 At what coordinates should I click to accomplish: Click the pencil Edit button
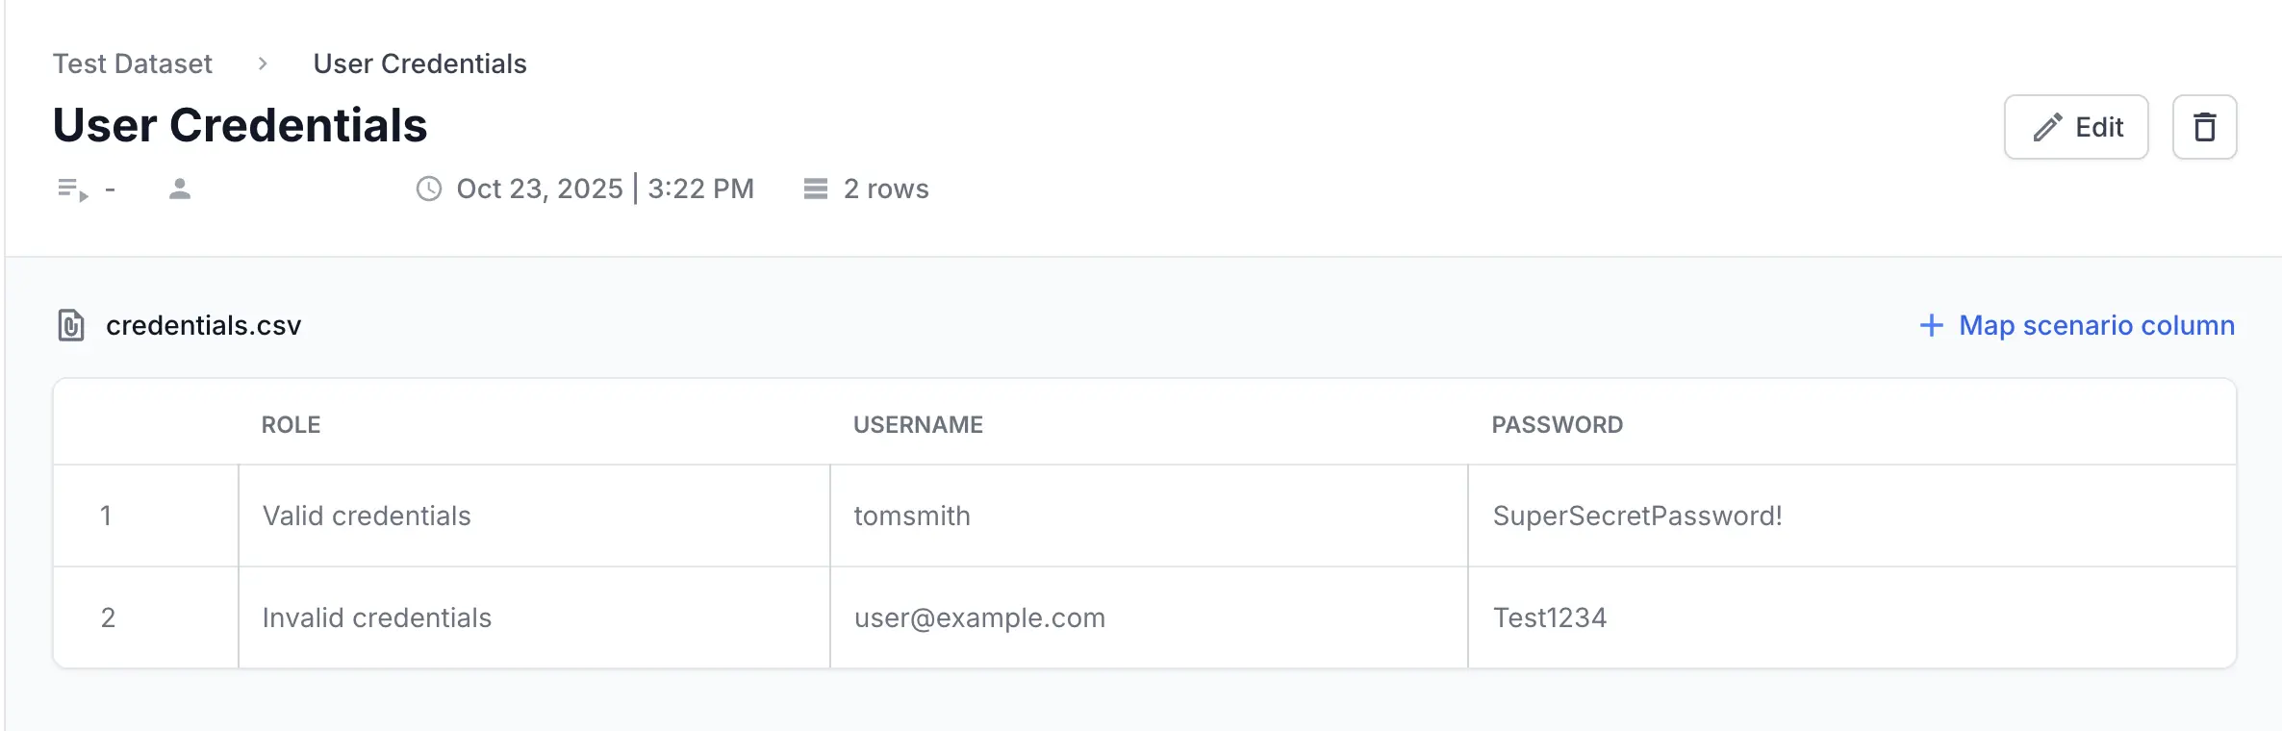2075,127
